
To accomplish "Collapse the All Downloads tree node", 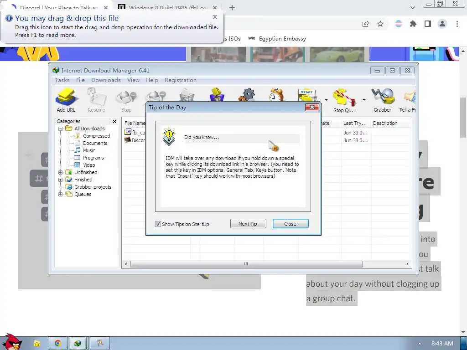I will (61, 129).
